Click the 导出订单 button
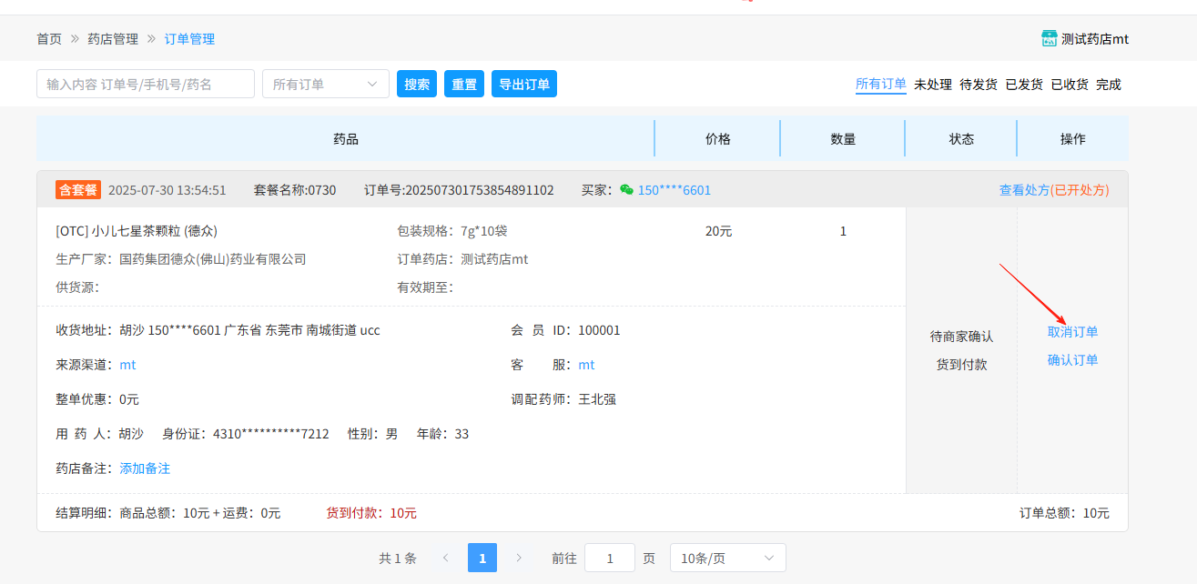1197x584 pixels. [x=524, y=84]
